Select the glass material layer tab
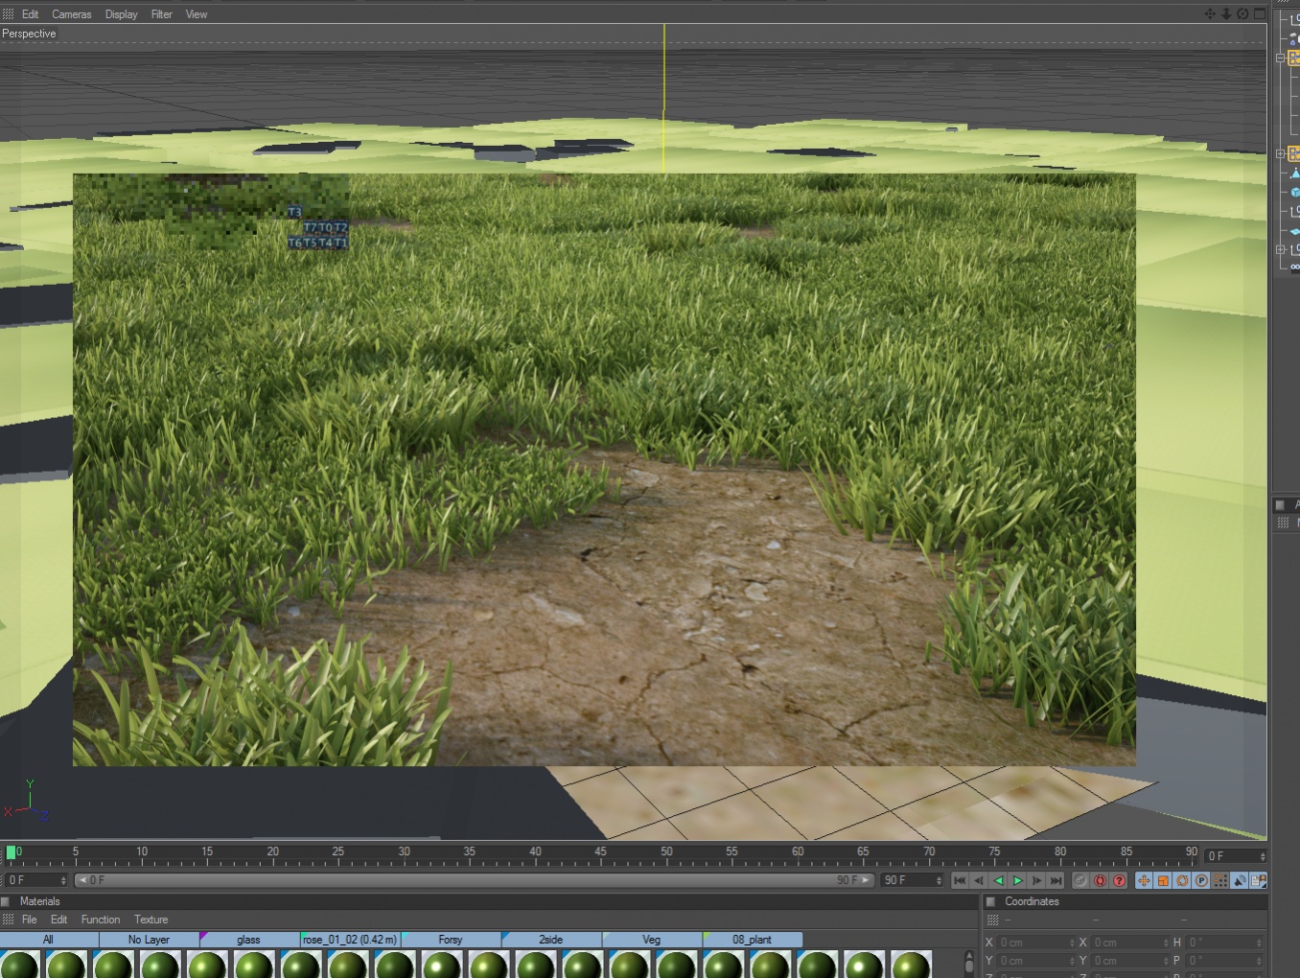 (248, 940)
